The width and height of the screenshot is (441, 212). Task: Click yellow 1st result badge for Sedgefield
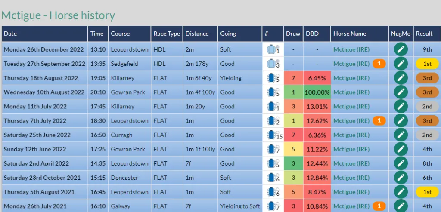pyautogui.click(x=427, y=64)
